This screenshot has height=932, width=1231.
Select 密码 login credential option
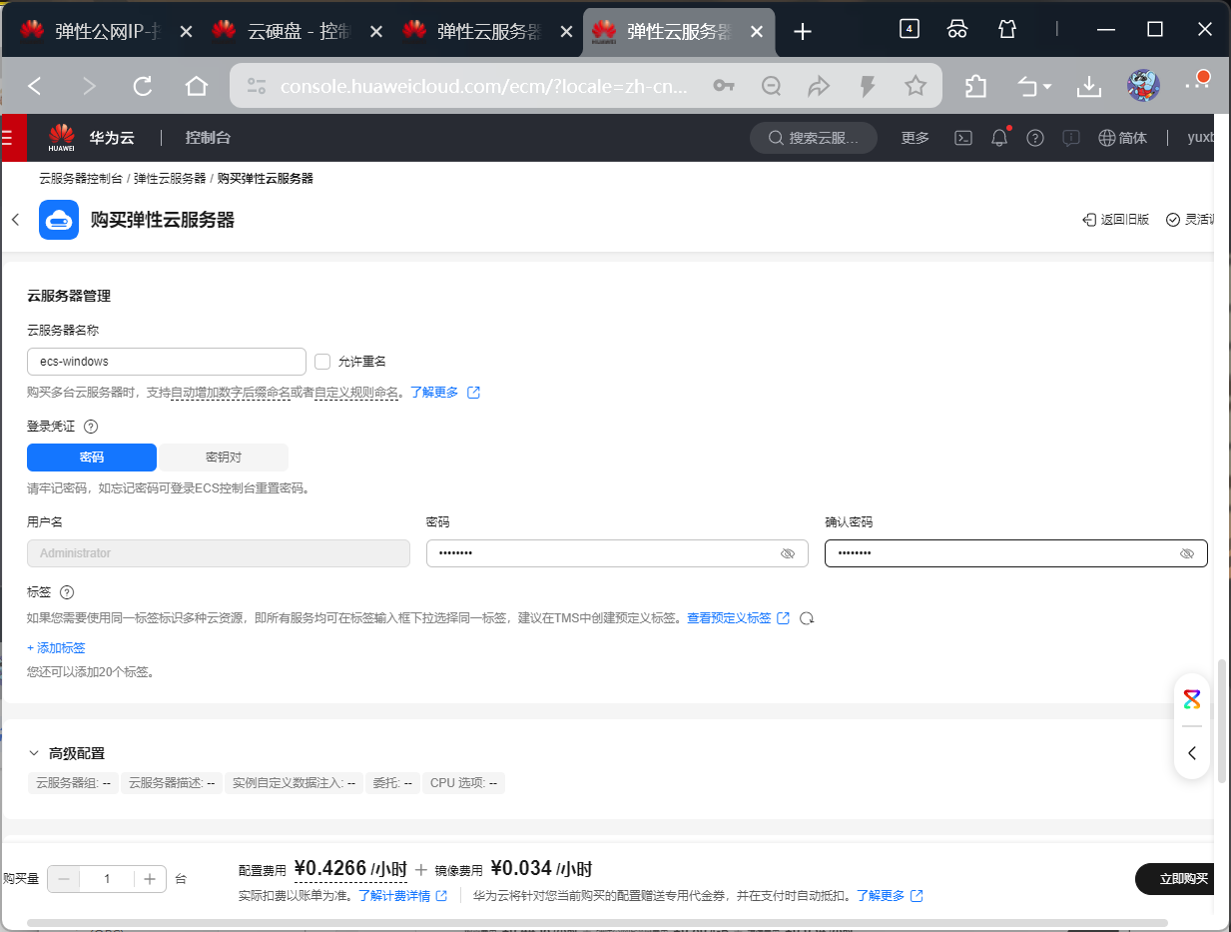(92, 458)
